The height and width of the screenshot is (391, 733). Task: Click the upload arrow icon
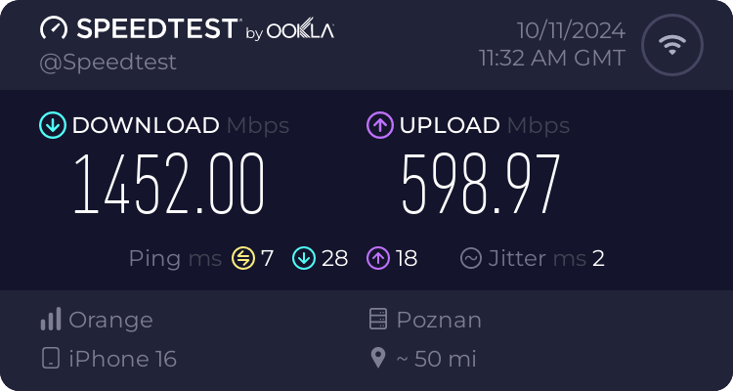(x=379, y=125)
